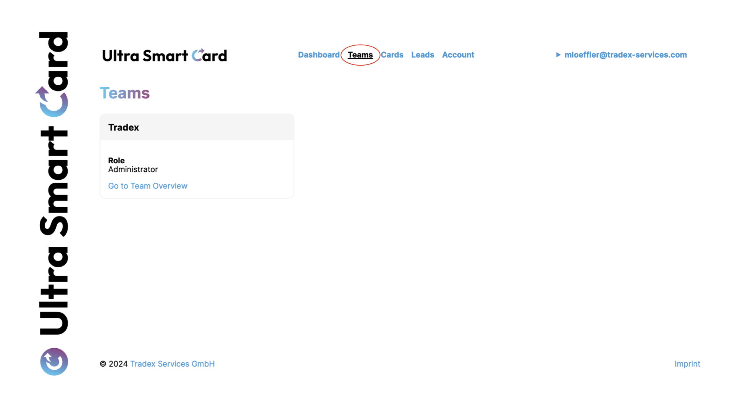The image size is (733, 412).
Task: Open the Account navigation item
Action: (458, 55)
